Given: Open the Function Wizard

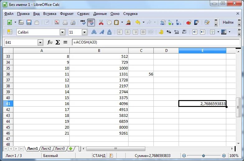Looking at the screenshot, I should tap(50, 42).
